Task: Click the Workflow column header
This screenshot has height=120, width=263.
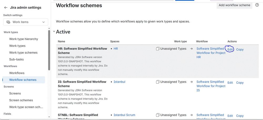Action: (x=202, y=41)
